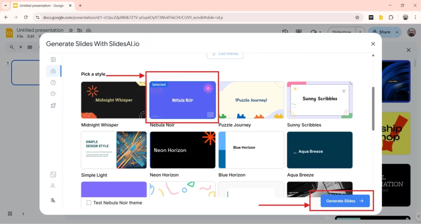The height and width of the screenshot is (224, 421).
Task: Click the help question mark sidebar icon
Action: (x=53, y=82)
